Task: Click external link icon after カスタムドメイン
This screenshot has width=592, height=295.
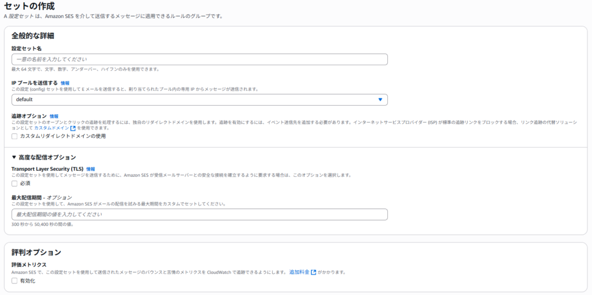Action: pos(73,128)
